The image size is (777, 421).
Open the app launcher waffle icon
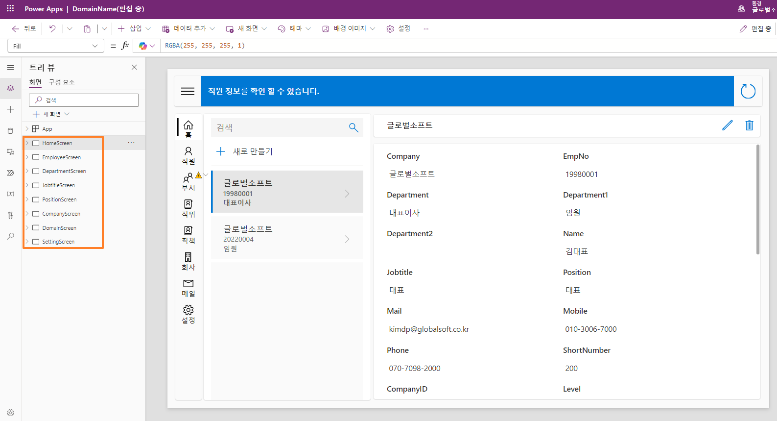(x=10, y=9)
